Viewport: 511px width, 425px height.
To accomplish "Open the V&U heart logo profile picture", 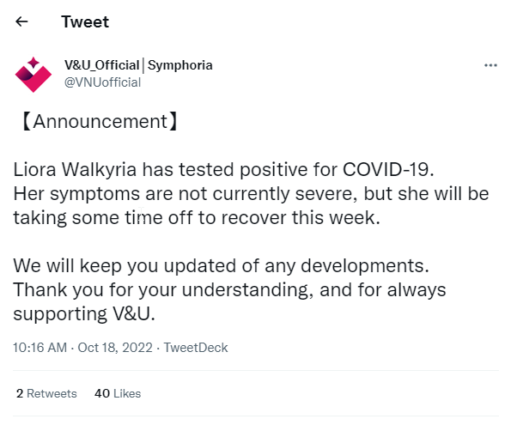I will 33,75.
